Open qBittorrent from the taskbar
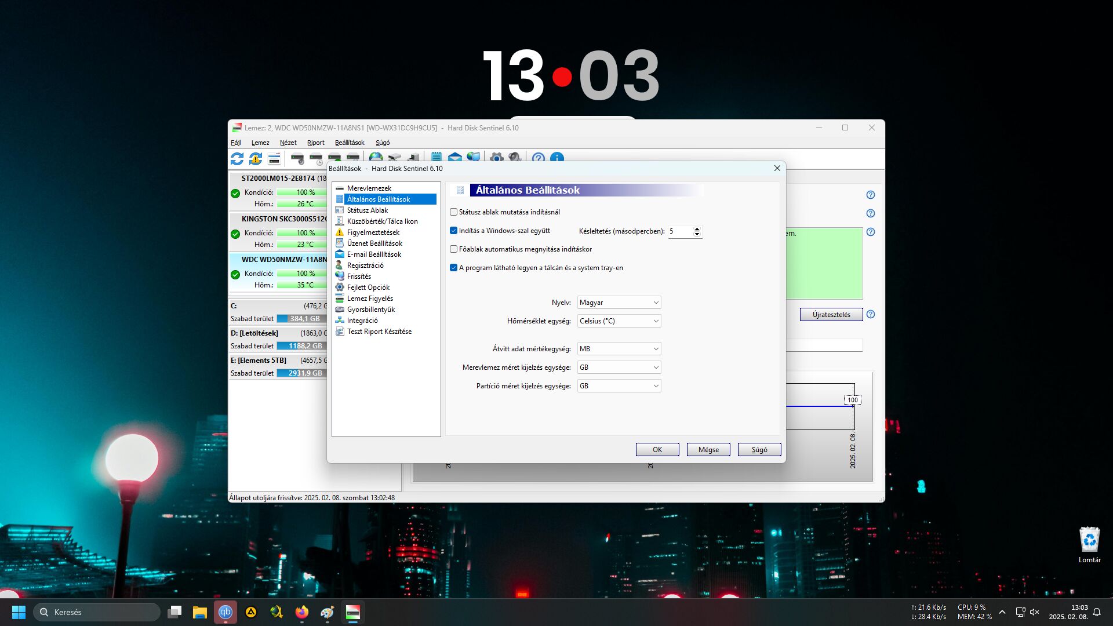This screenshot has width=1113, height=626. tap(225, 612)
